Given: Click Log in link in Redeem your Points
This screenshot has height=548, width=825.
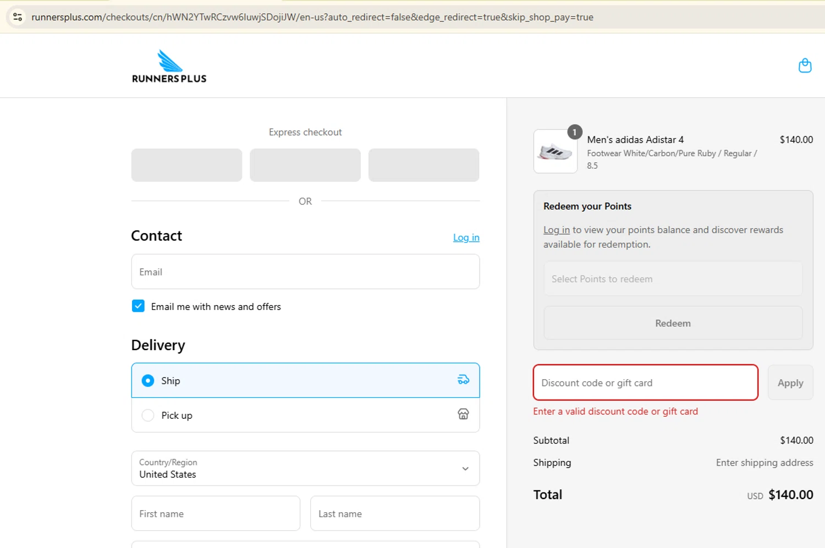Looking at the screenshot, I should (x=556, y=230).
